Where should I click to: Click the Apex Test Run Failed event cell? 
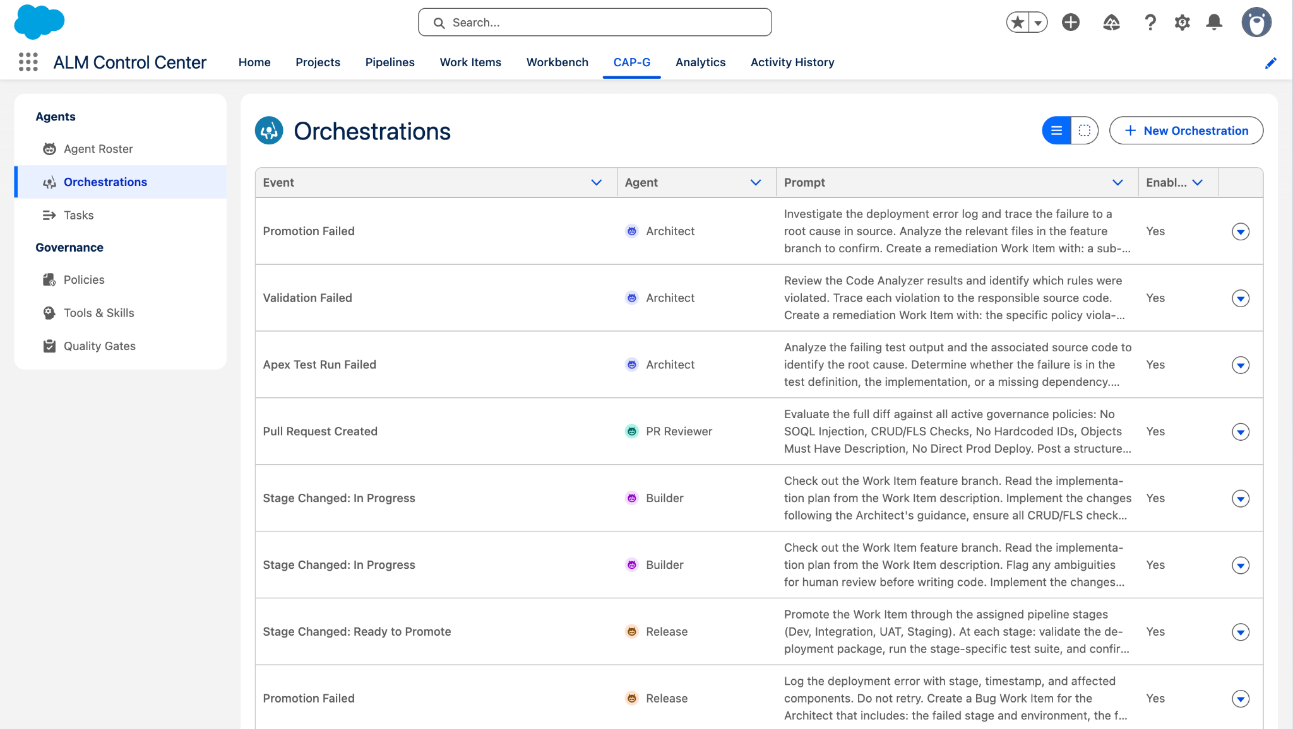point(436,364)
